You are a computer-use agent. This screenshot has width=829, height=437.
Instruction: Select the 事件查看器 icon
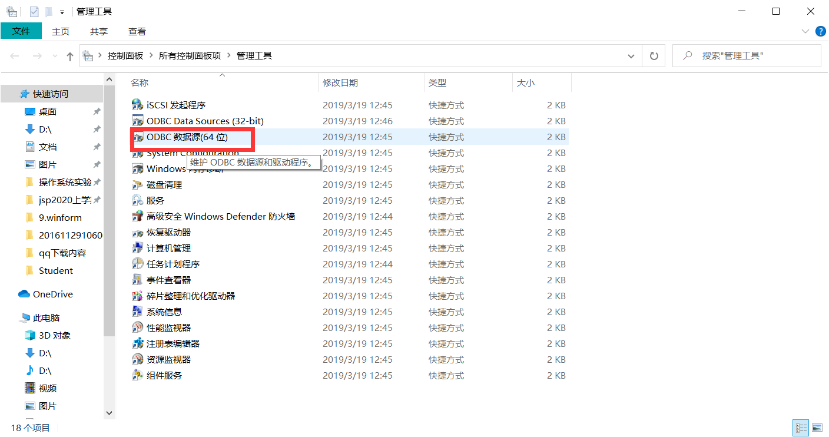(137, 280)
